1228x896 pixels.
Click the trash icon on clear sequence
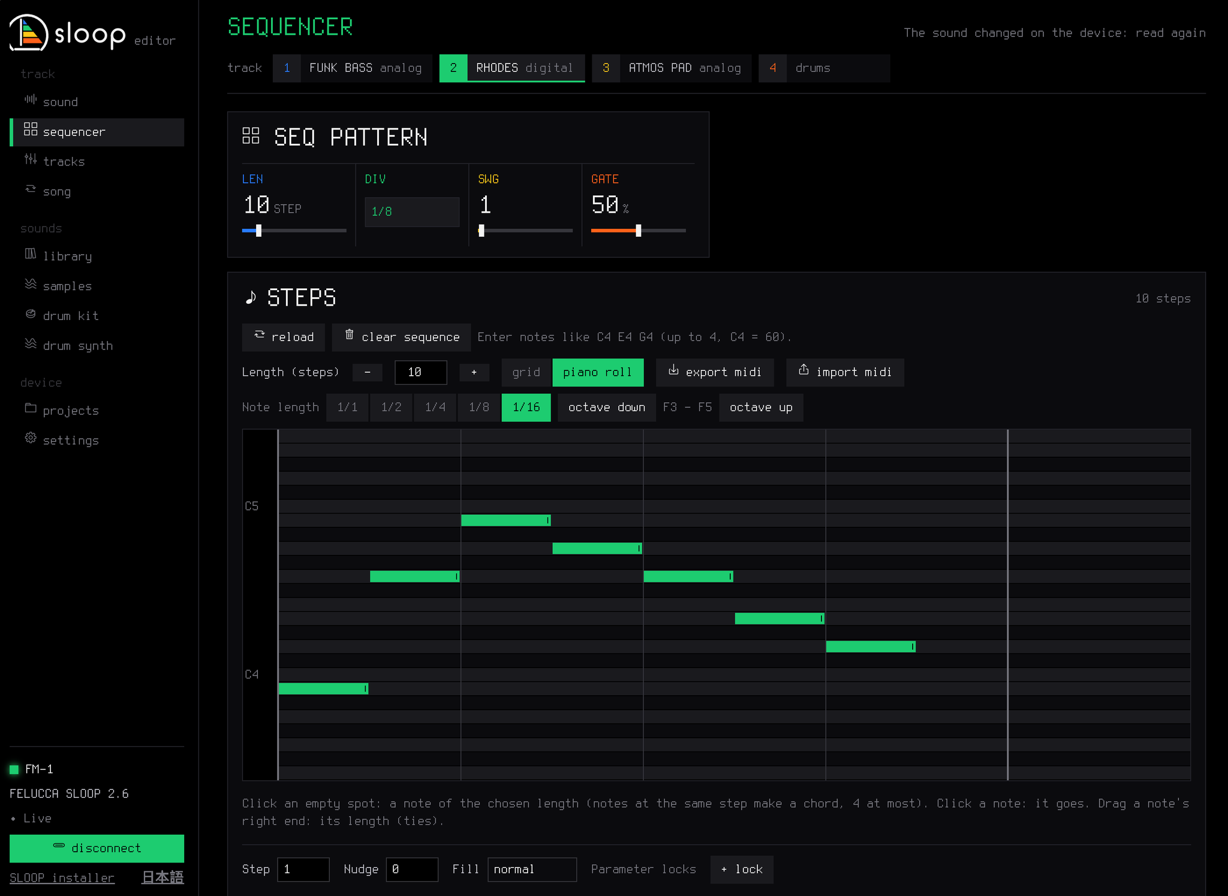coord(350,335)
